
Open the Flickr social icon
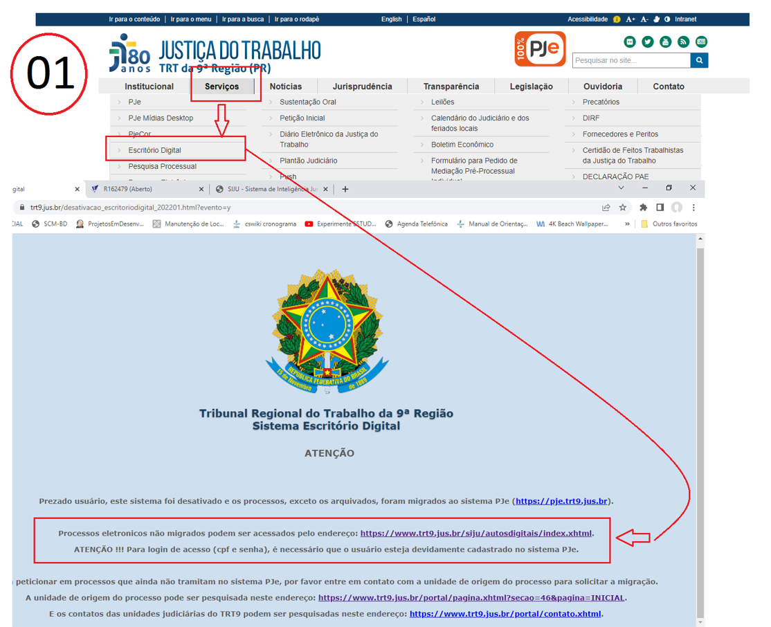click(x=630, y=42)
